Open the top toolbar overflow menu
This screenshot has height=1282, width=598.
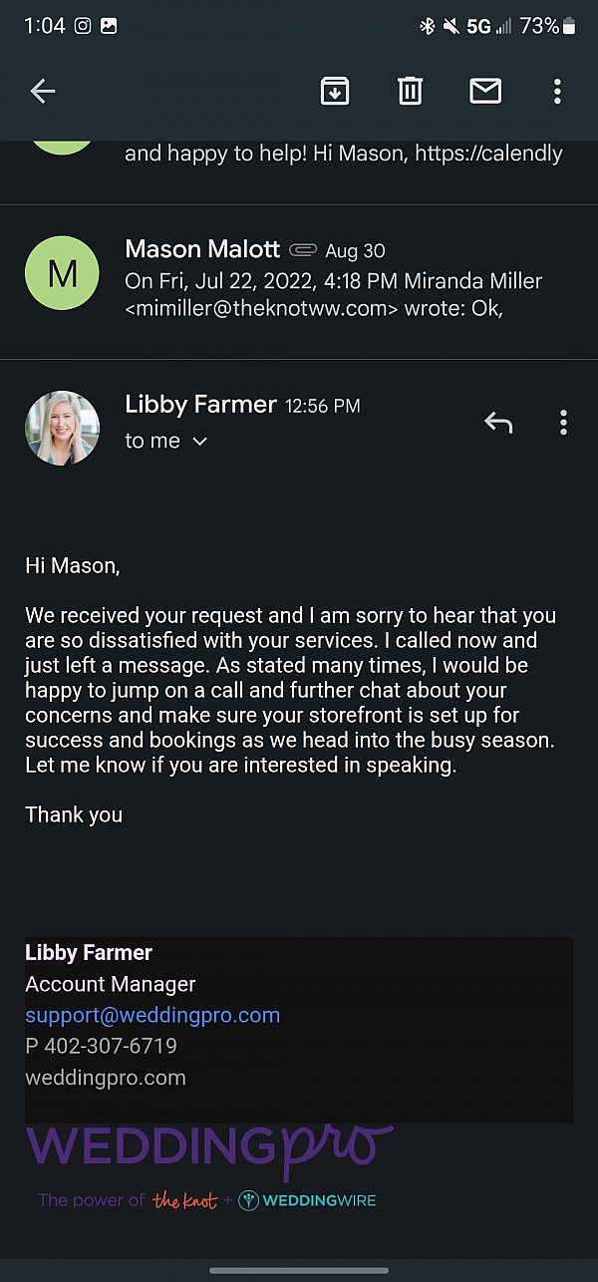557,92
